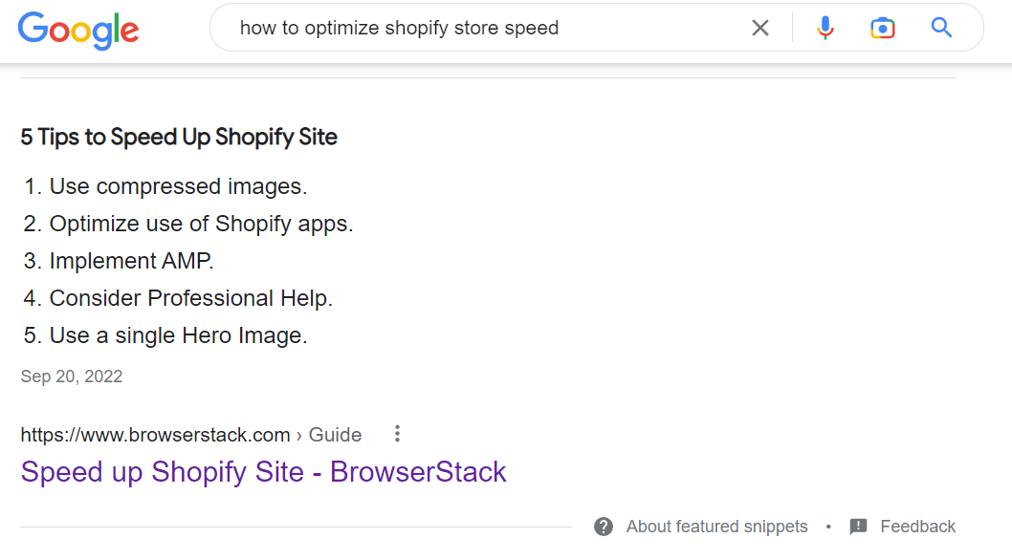Click the https://www.browserstack.com URL
The height and width of the screenshot is (560, 1012).
click(x=155, y=435)
